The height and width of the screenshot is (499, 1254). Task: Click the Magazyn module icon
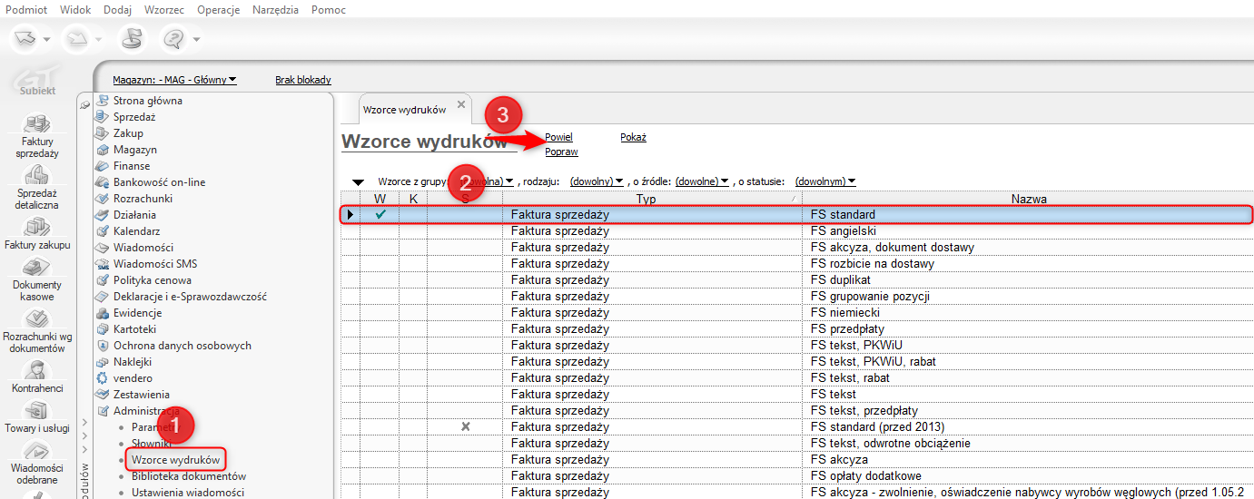[x=103, y=150]
